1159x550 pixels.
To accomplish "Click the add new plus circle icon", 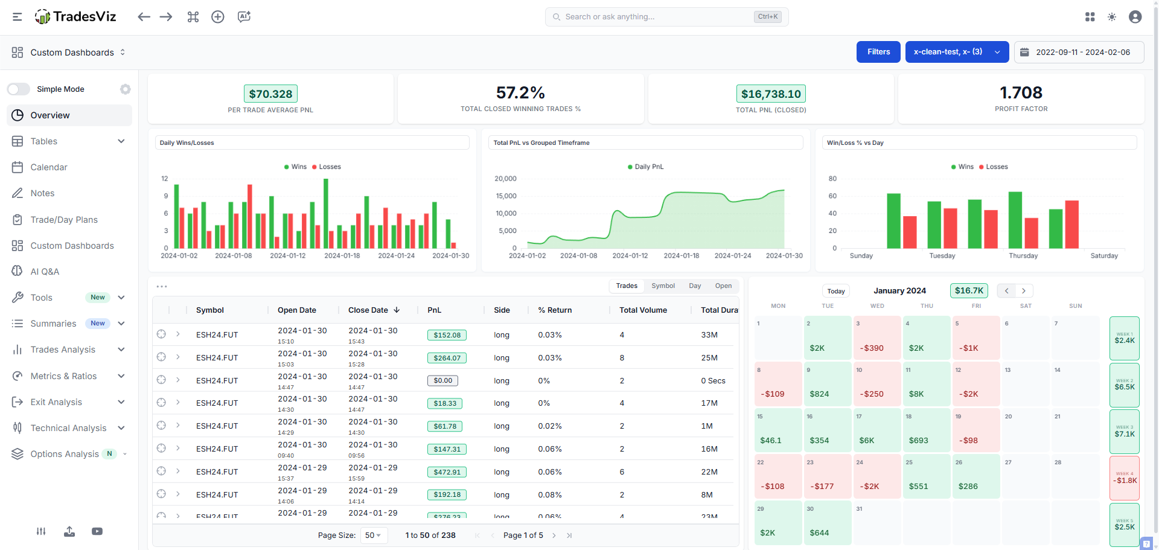I will tap(218, 17).
